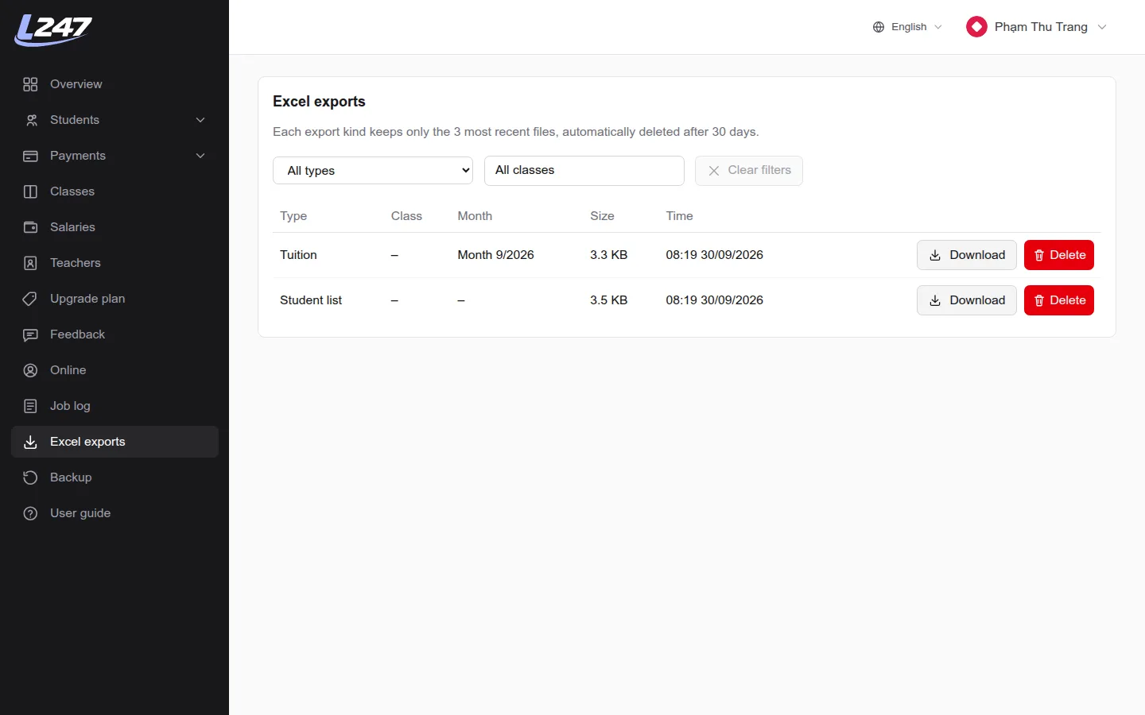Open the Classes menu item
Viewport: 1145px width, 715px height.
coord(114,191)
